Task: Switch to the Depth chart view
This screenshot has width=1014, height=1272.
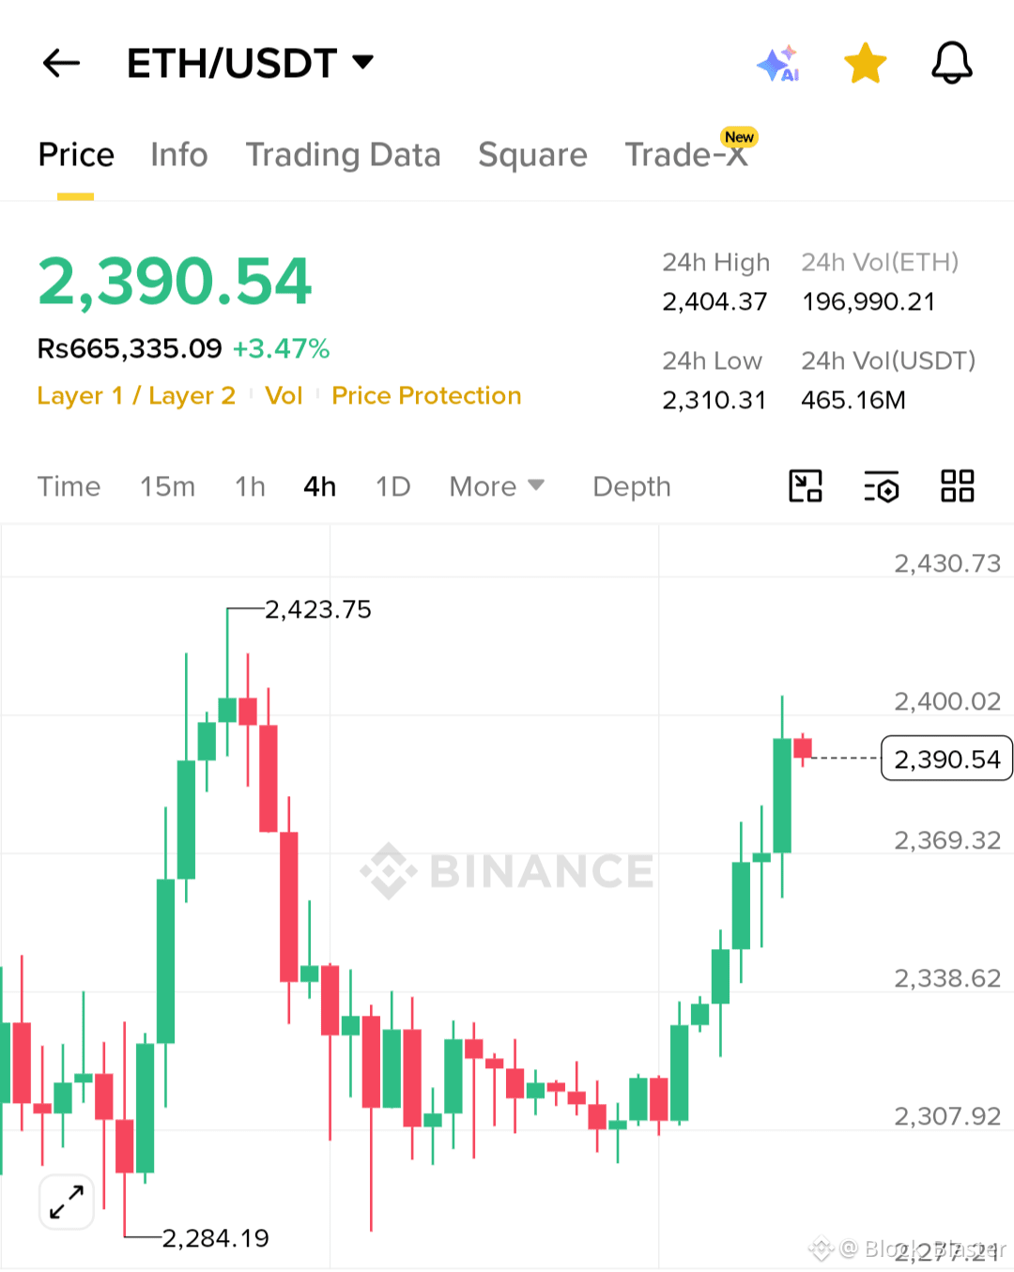Action: [x=632, y=486]
